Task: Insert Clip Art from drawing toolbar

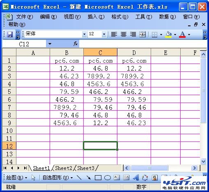Action: tap(154, 178)
